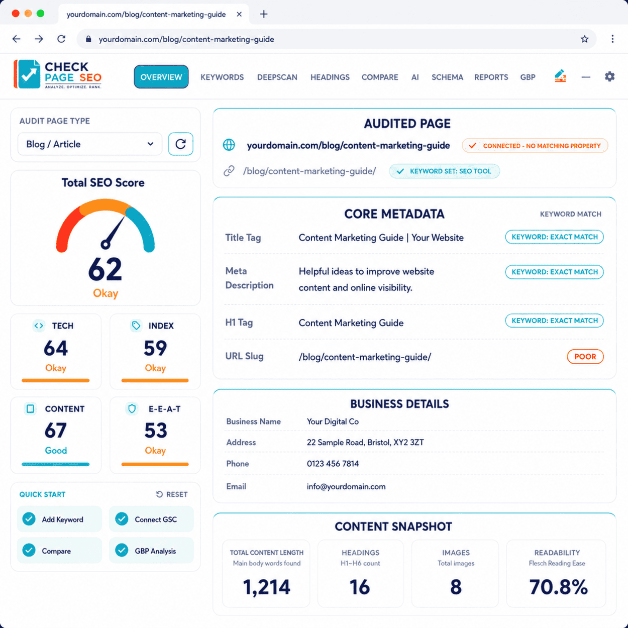Click the Total SEO Score gauge

tap(106, 225)
